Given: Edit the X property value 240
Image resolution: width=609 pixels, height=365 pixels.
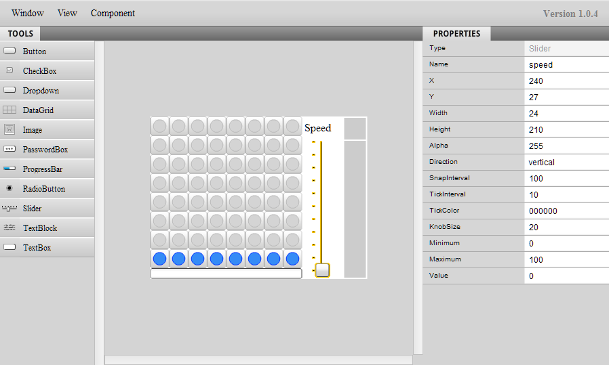Looking at the screenshot, I should [x=567, y=81].
